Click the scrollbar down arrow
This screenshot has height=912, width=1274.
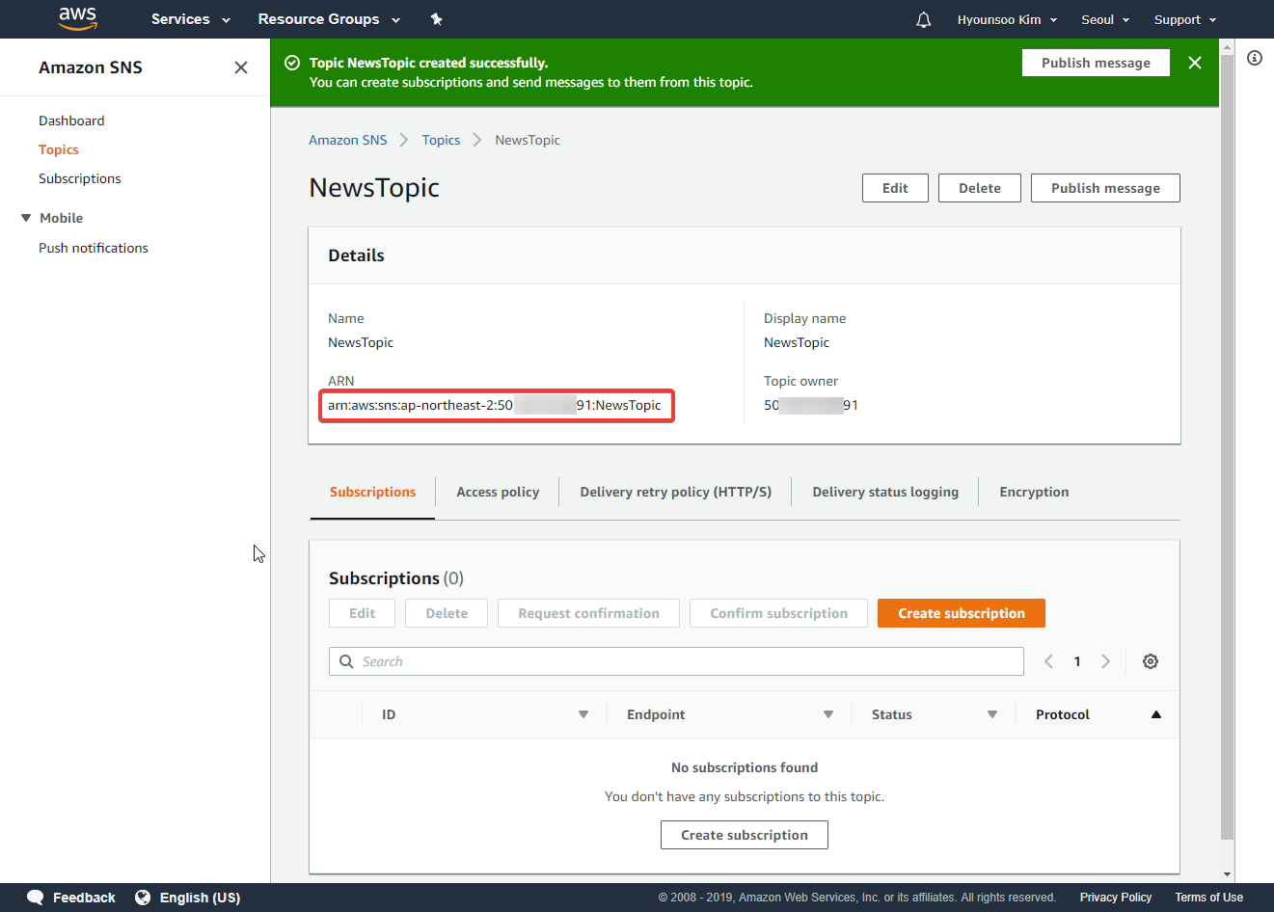[x=1227, y=874]
